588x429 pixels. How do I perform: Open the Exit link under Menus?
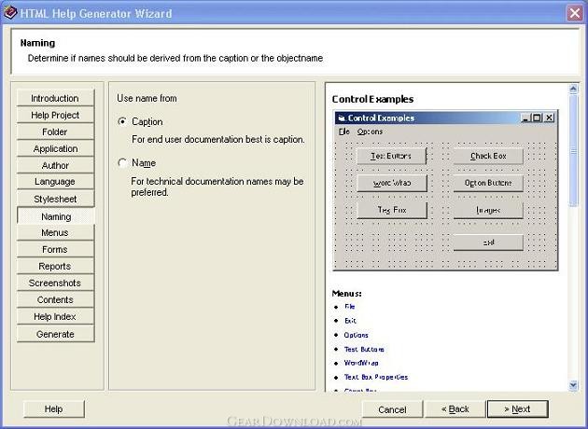[350, 321]
